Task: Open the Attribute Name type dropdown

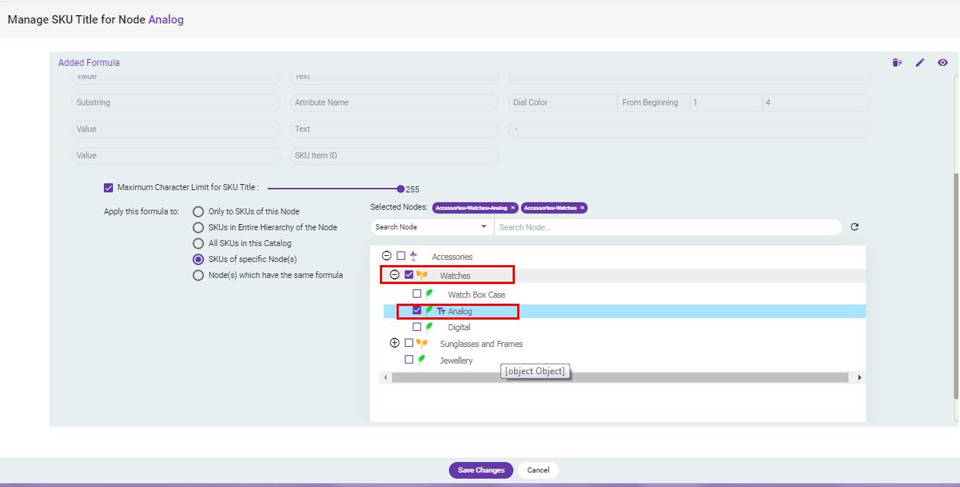Action: point(394,102)
